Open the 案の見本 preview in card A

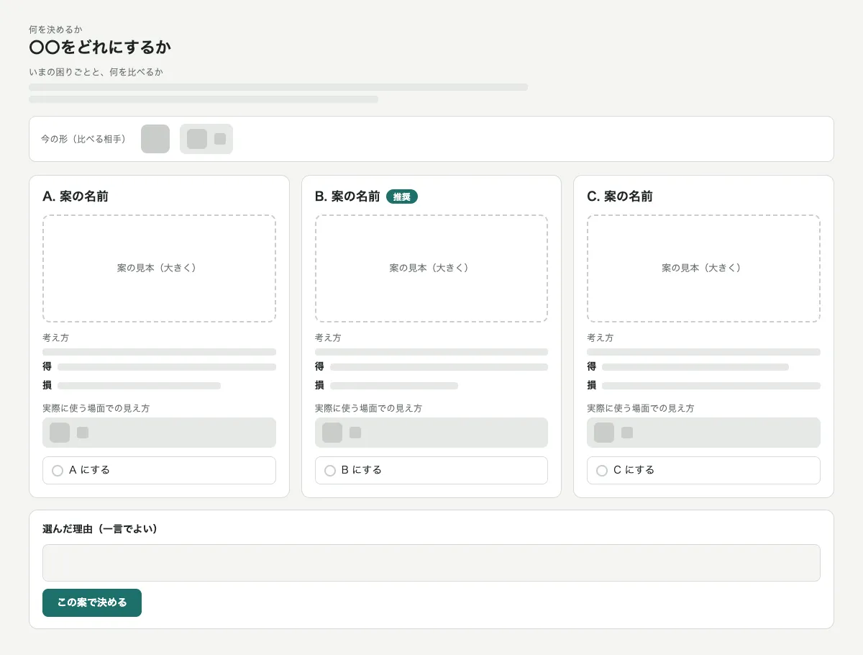tap(159, 268)
